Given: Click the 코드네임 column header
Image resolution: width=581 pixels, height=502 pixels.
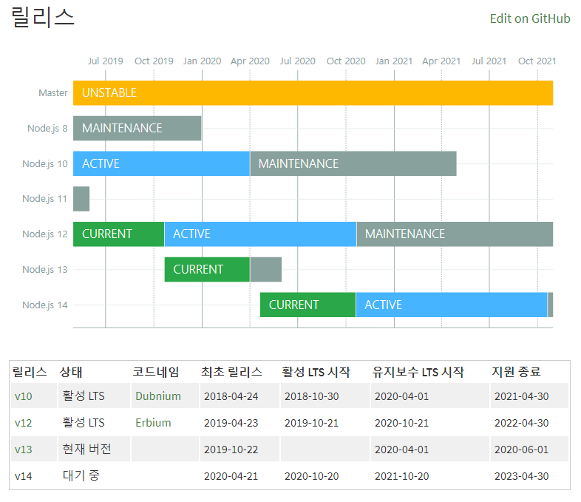Looking at the screenshot, I should pyautogui.click(x=156, y=372).
